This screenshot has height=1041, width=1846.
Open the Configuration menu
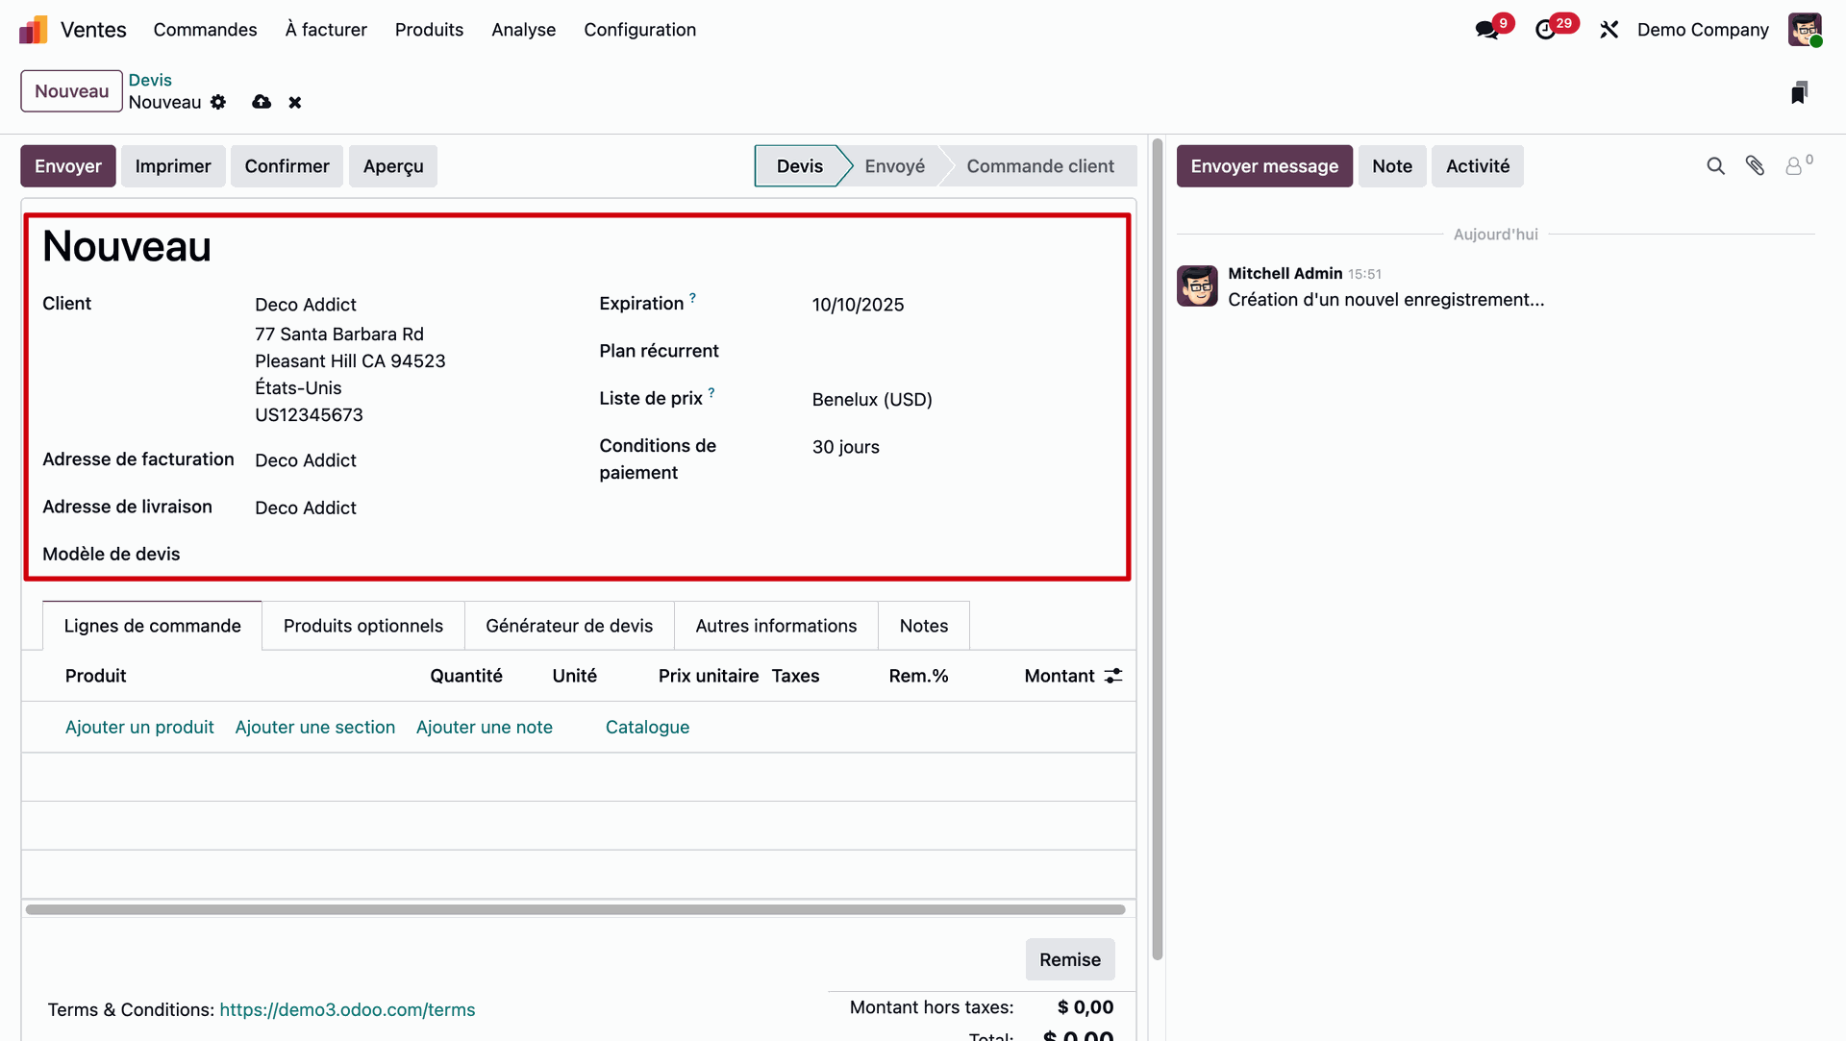coord(639,30)
